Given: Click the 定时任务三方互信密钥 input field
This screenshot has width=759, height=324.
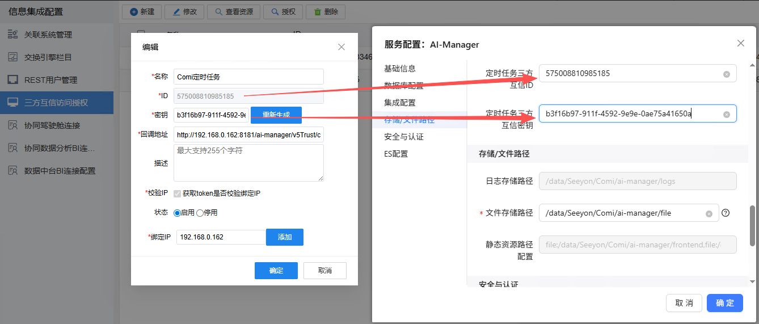Looking at the screenshot, I should point(638,113).
